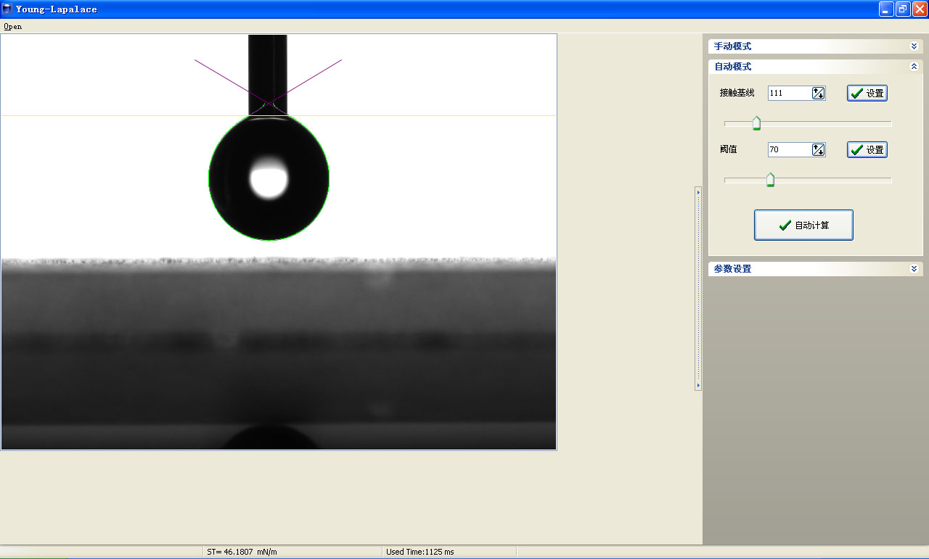Open the Open menu
The width and height of the screenshot is (929, 559).
[12, 26]
